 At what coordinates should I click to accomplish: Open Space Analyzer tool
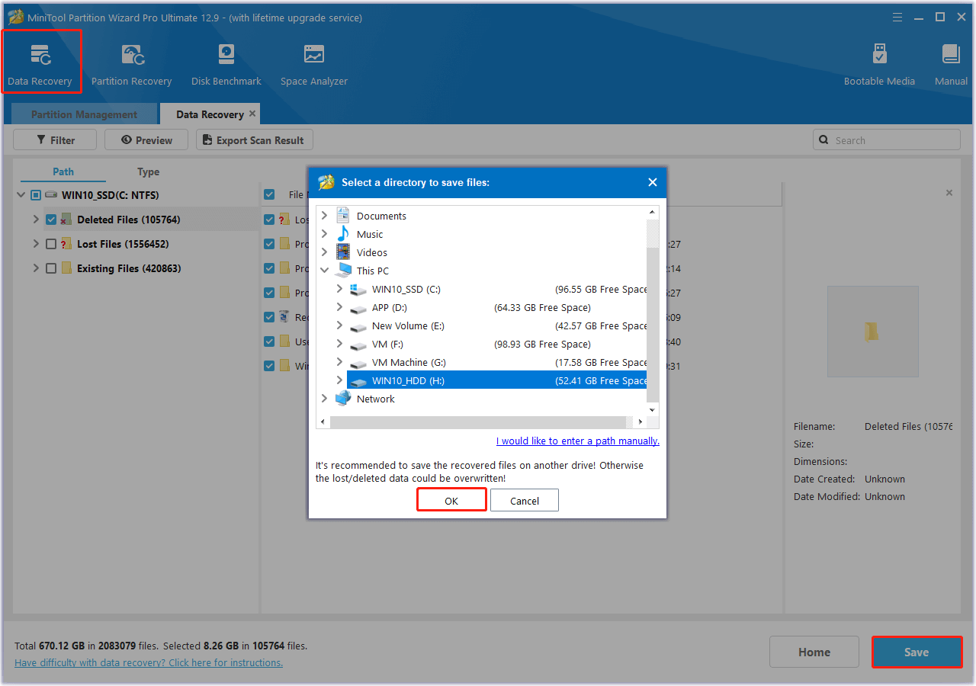tap(313, 64)
